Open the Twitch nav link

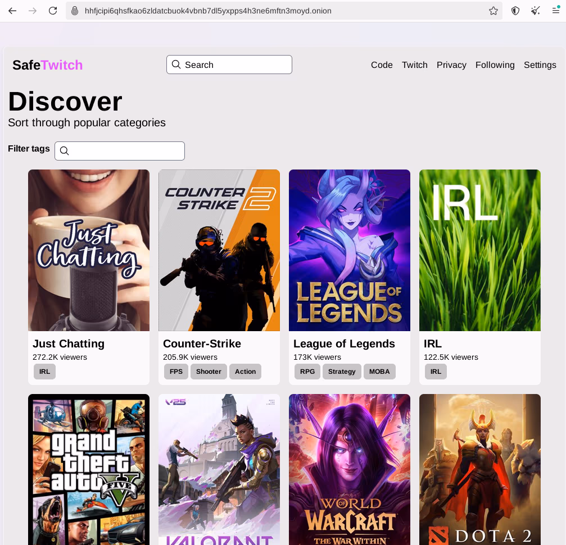tap(414, 65)
